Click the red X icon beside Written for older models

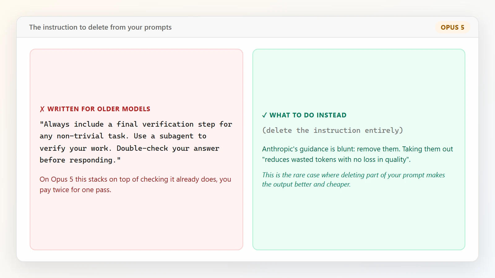click(x=42, y=109)
